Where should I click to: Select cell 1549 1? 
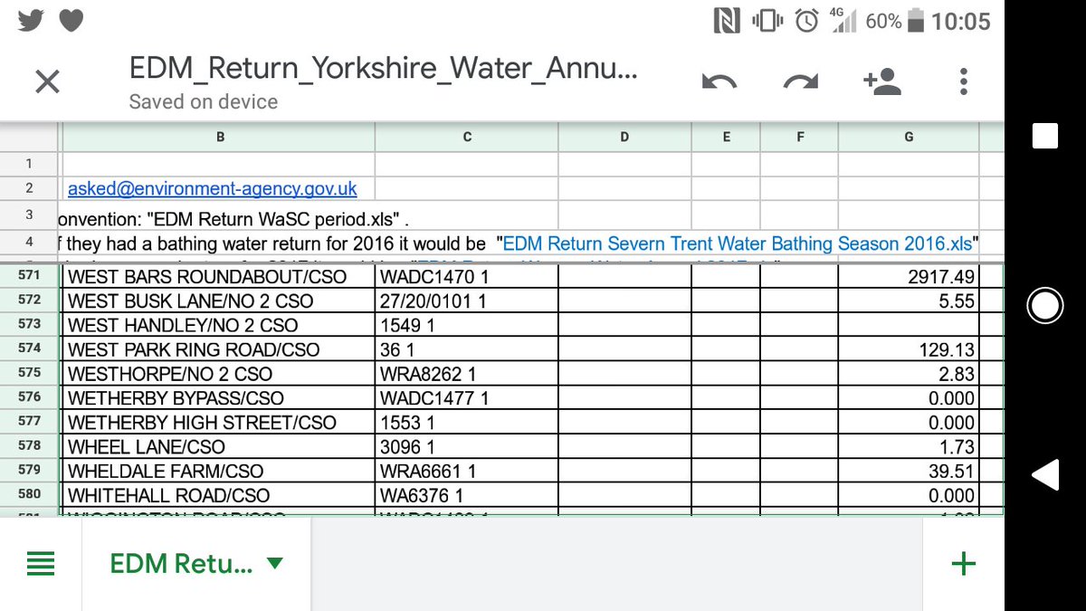467,325
